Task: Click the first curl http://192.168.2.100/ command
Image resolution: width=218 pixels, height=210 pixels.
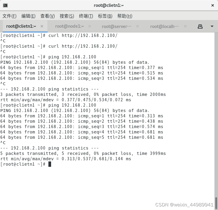Action: (x=83, y=35)
